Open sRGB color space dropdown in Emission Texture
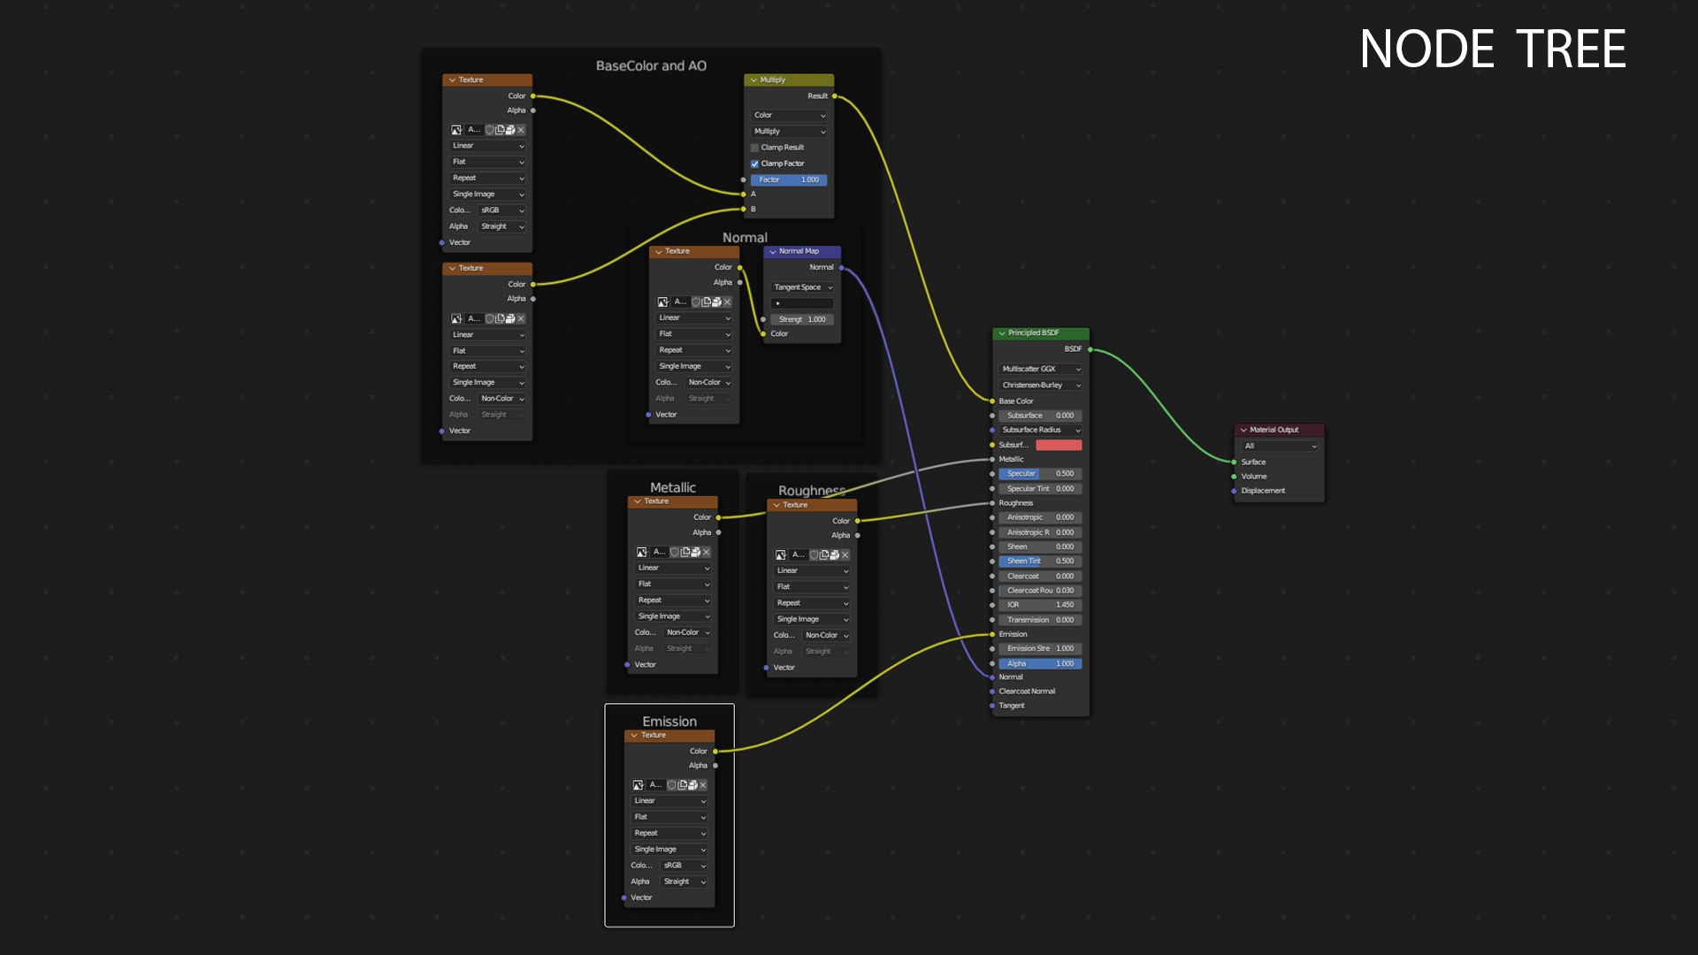 point(684,866)
